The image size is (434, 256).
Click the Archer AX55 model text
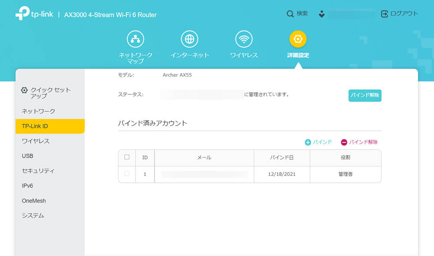coord(177,75)
